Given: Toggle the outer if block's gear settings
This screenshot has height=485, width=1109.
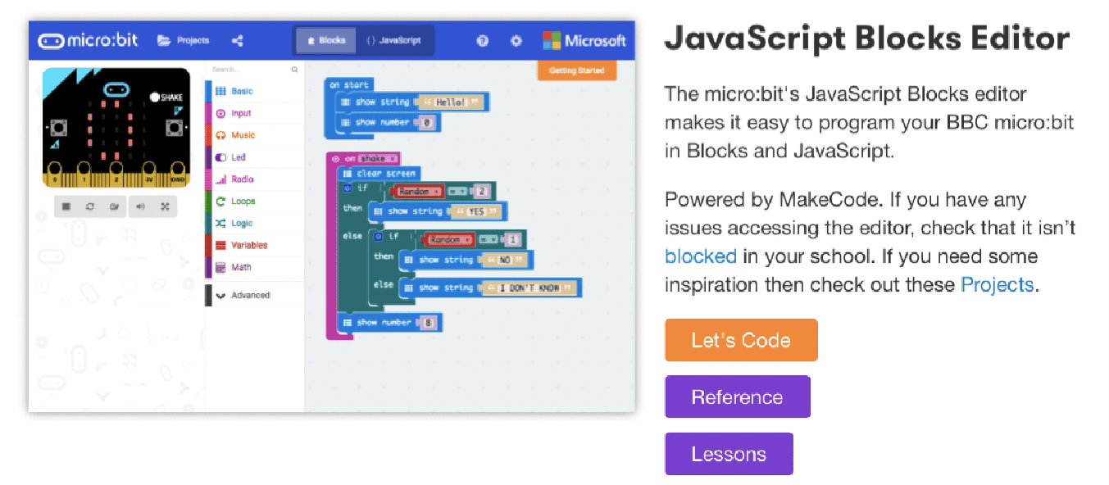Looking at the screenshot, I should coord(348,188).
